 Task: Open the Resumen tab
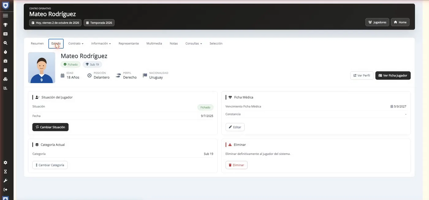(x=37, y=43)
